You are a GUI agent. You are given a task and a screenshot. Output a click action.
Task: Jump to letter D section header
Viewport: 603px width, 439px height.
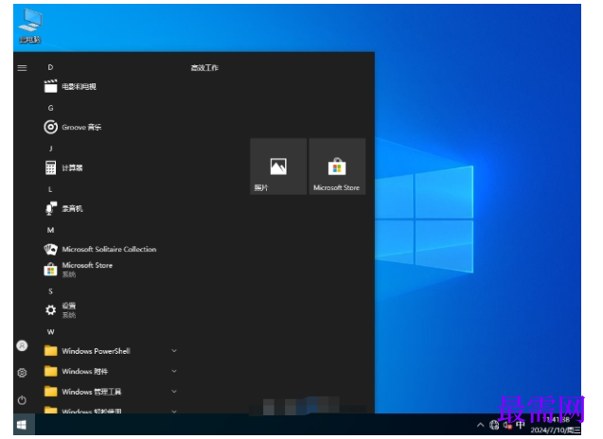[x=50, y=67]
